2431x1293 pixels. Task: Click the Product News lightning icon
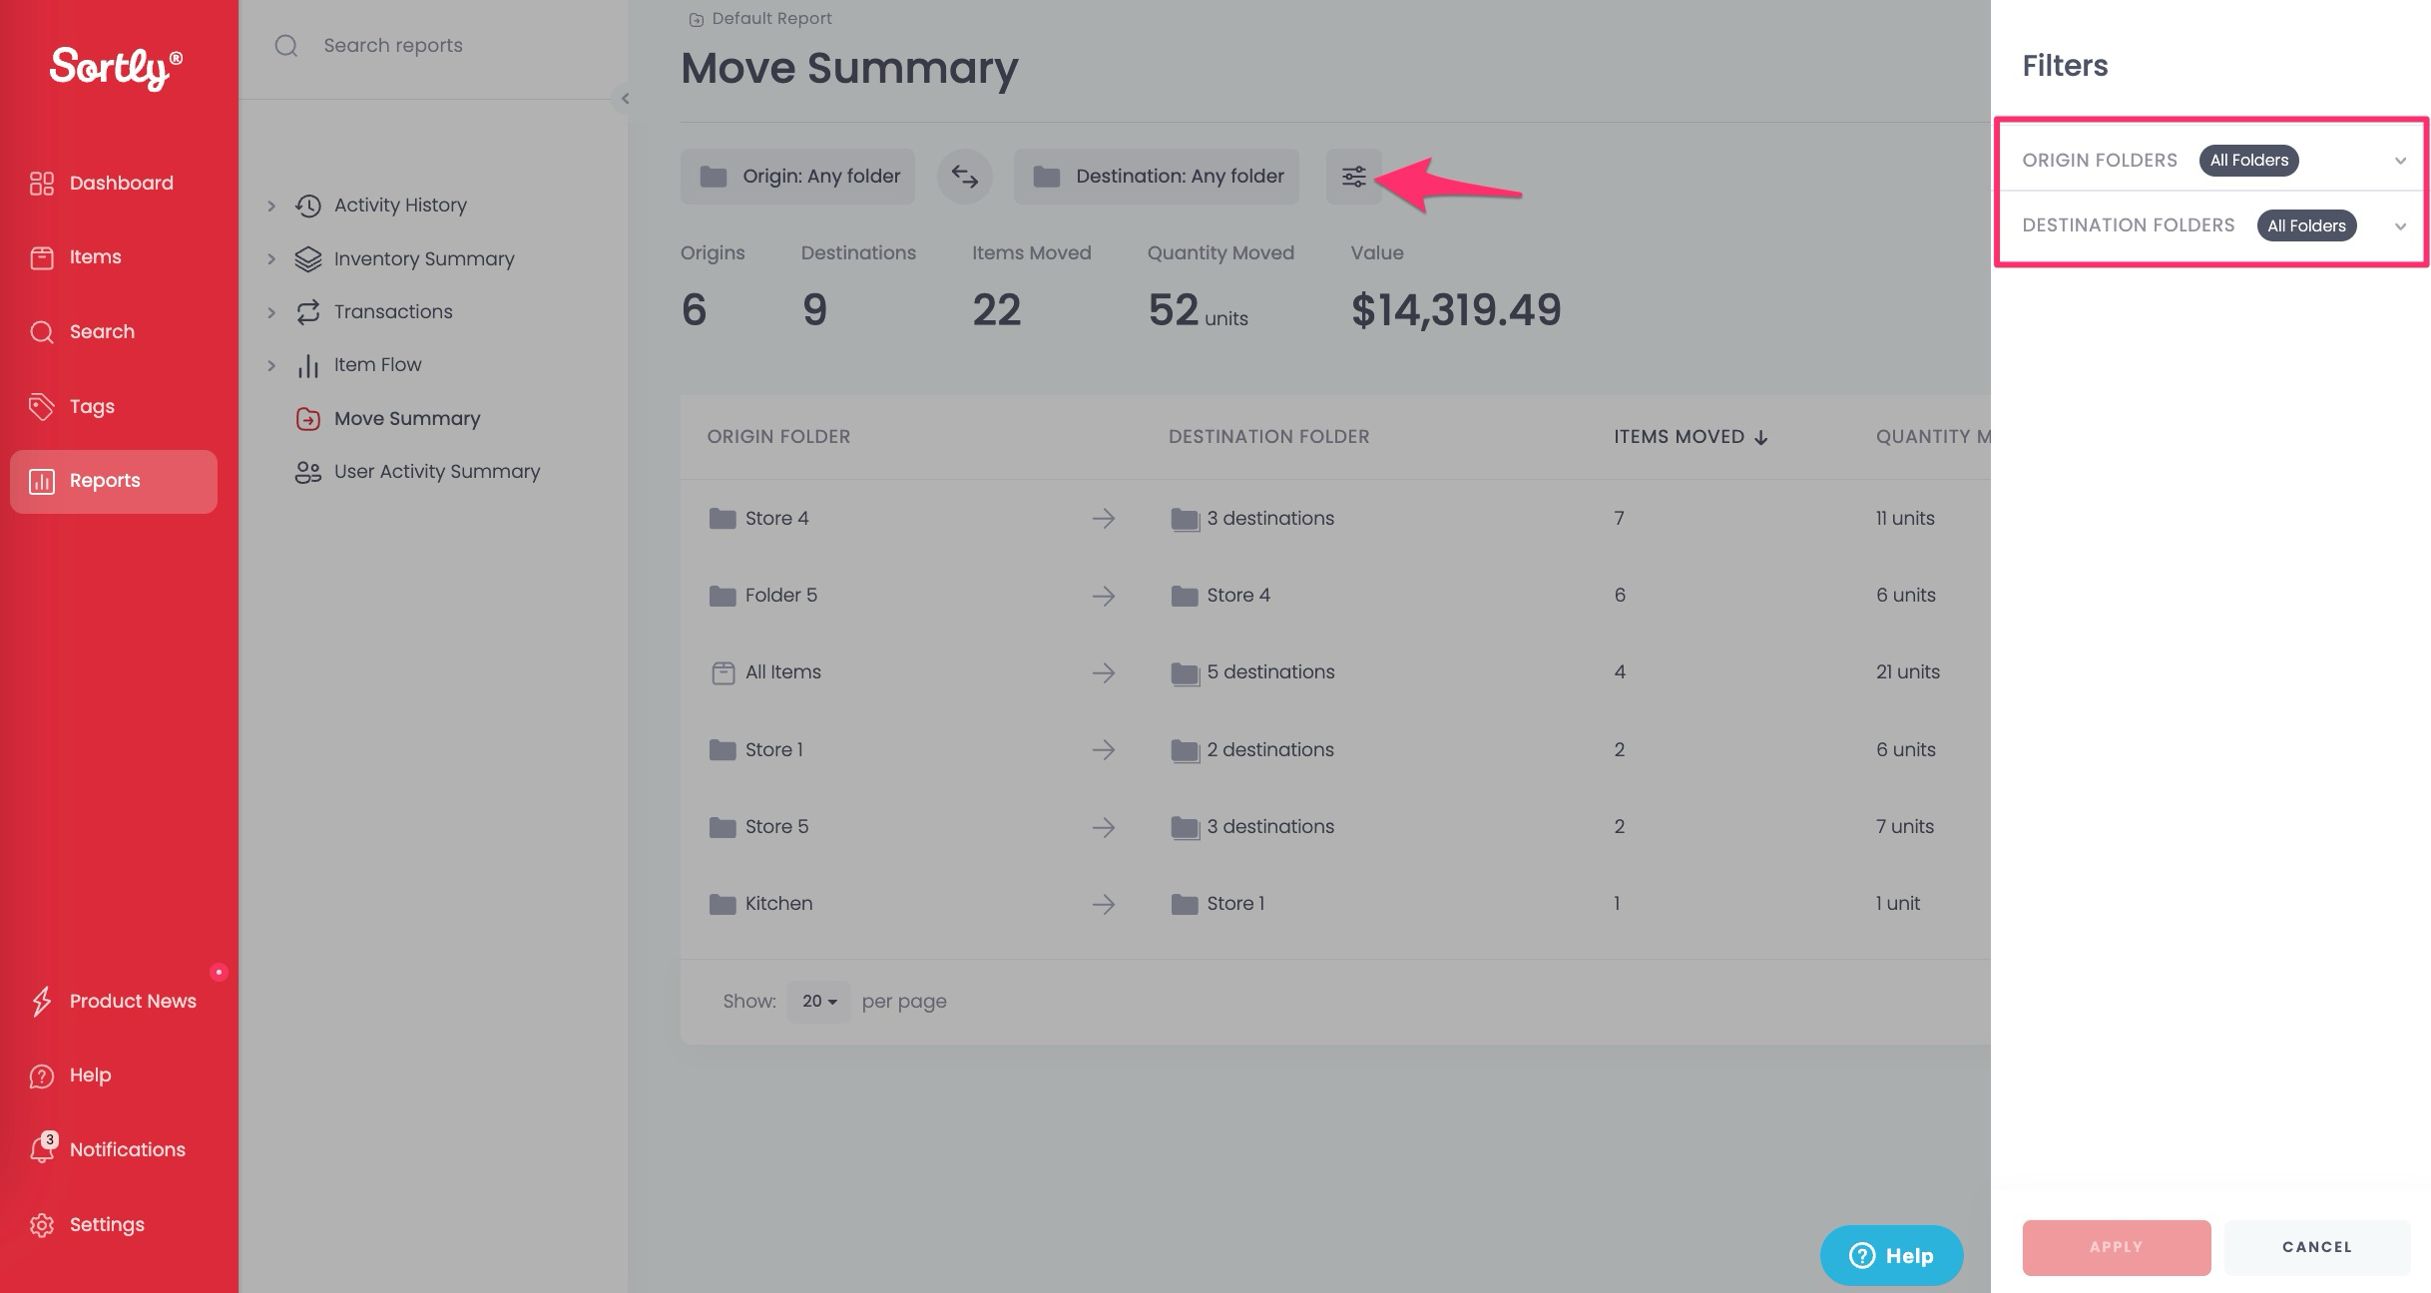[42, 1001]
